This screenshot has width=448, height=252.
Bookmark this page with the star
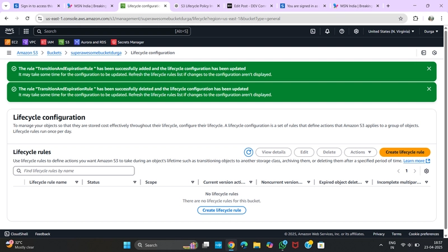pos(400,18)
